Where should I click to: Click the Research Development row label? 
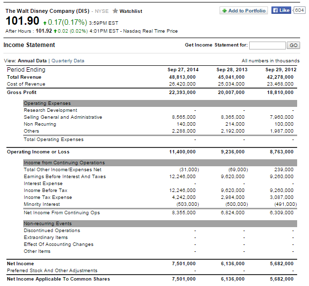[50, 110]
